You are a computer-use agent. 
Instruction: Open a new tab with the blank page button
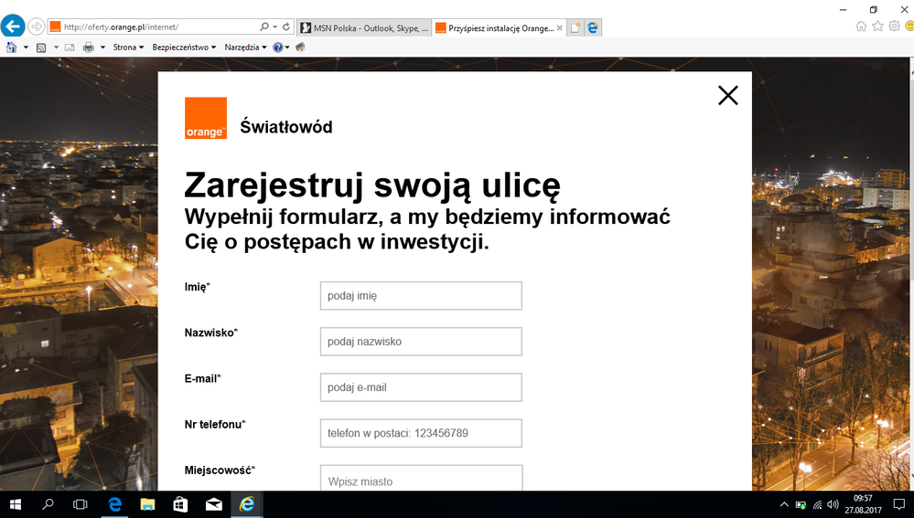pyautogui.click(x=575, y=28)
